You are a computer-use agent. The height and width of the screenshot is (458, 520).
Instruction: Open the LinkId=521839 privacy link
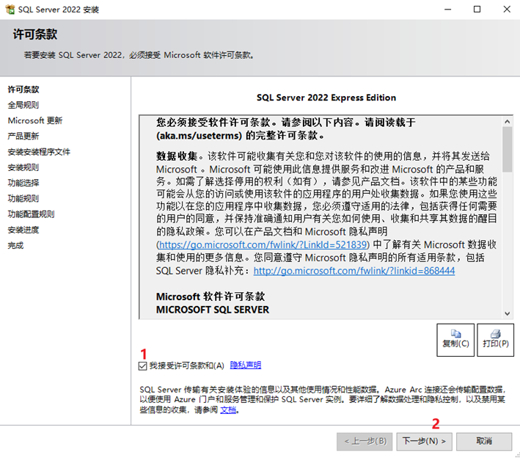coord(263,244)
